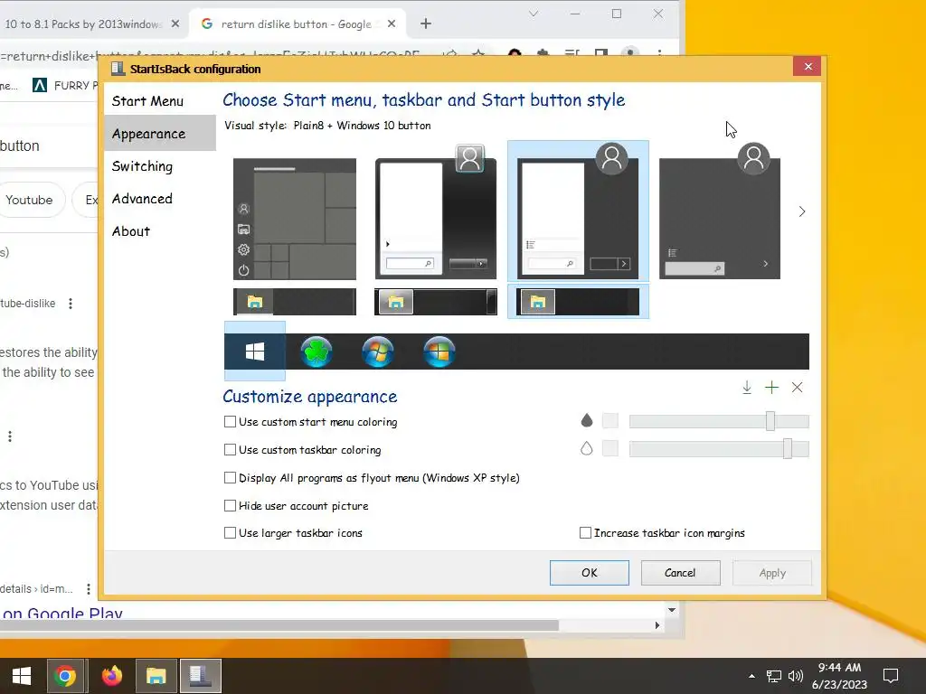Open start menu color swatch

point(610,421)
